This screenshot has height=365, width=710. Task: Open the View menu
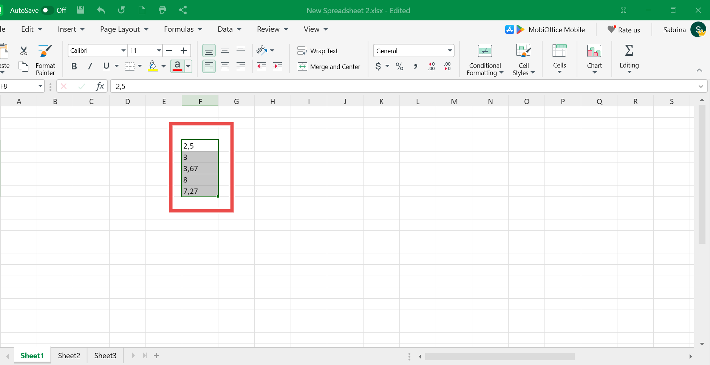[x=316, y=29]
